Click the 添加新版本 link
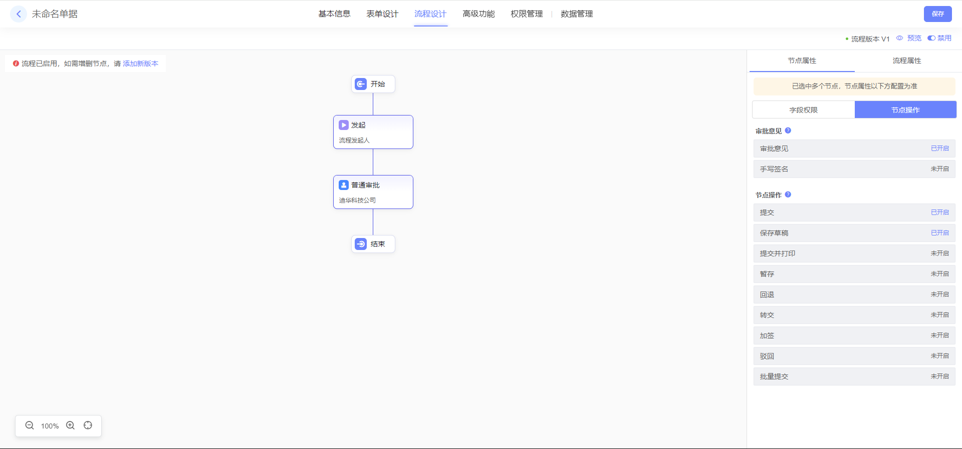This screenshot has height=449, width=962. tap(140, 63)
